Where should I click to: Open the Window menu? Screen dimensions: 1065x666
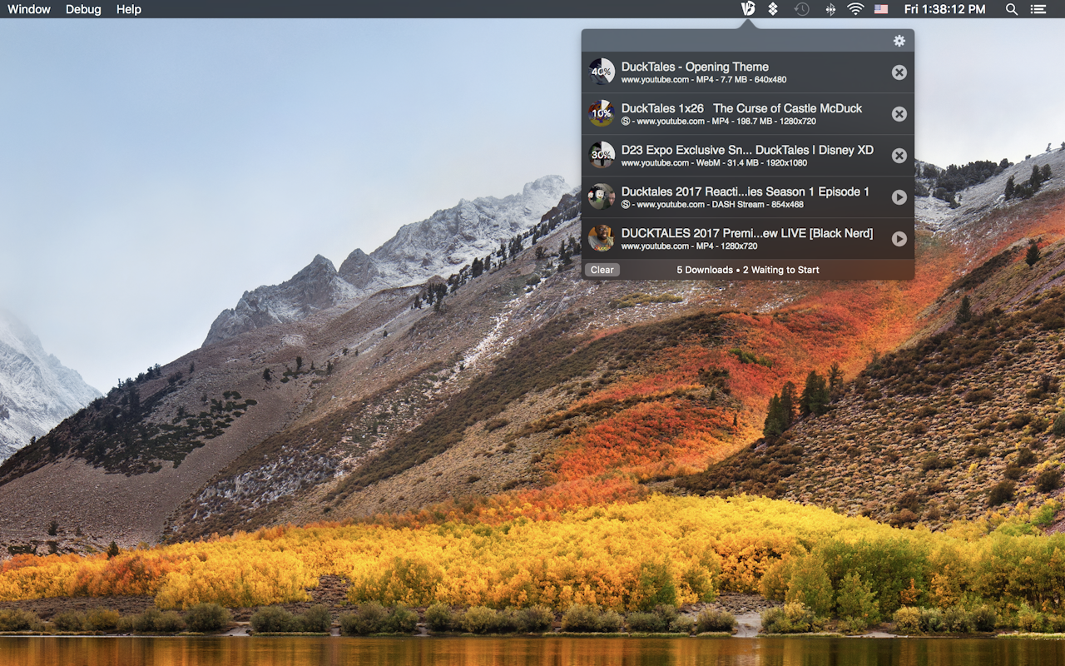pos(29,9)
